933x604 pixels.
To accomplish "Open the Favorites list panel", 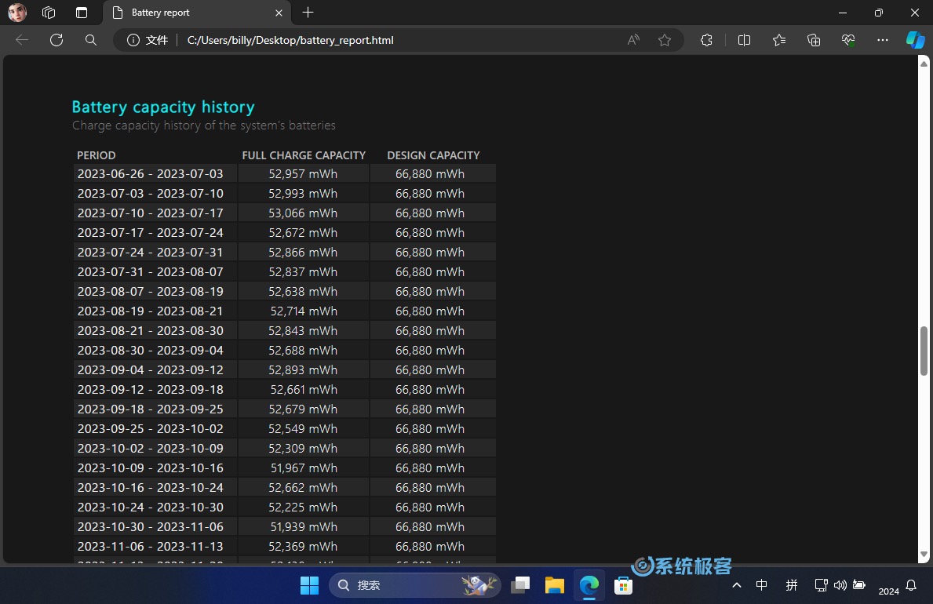I will [778, 40].
